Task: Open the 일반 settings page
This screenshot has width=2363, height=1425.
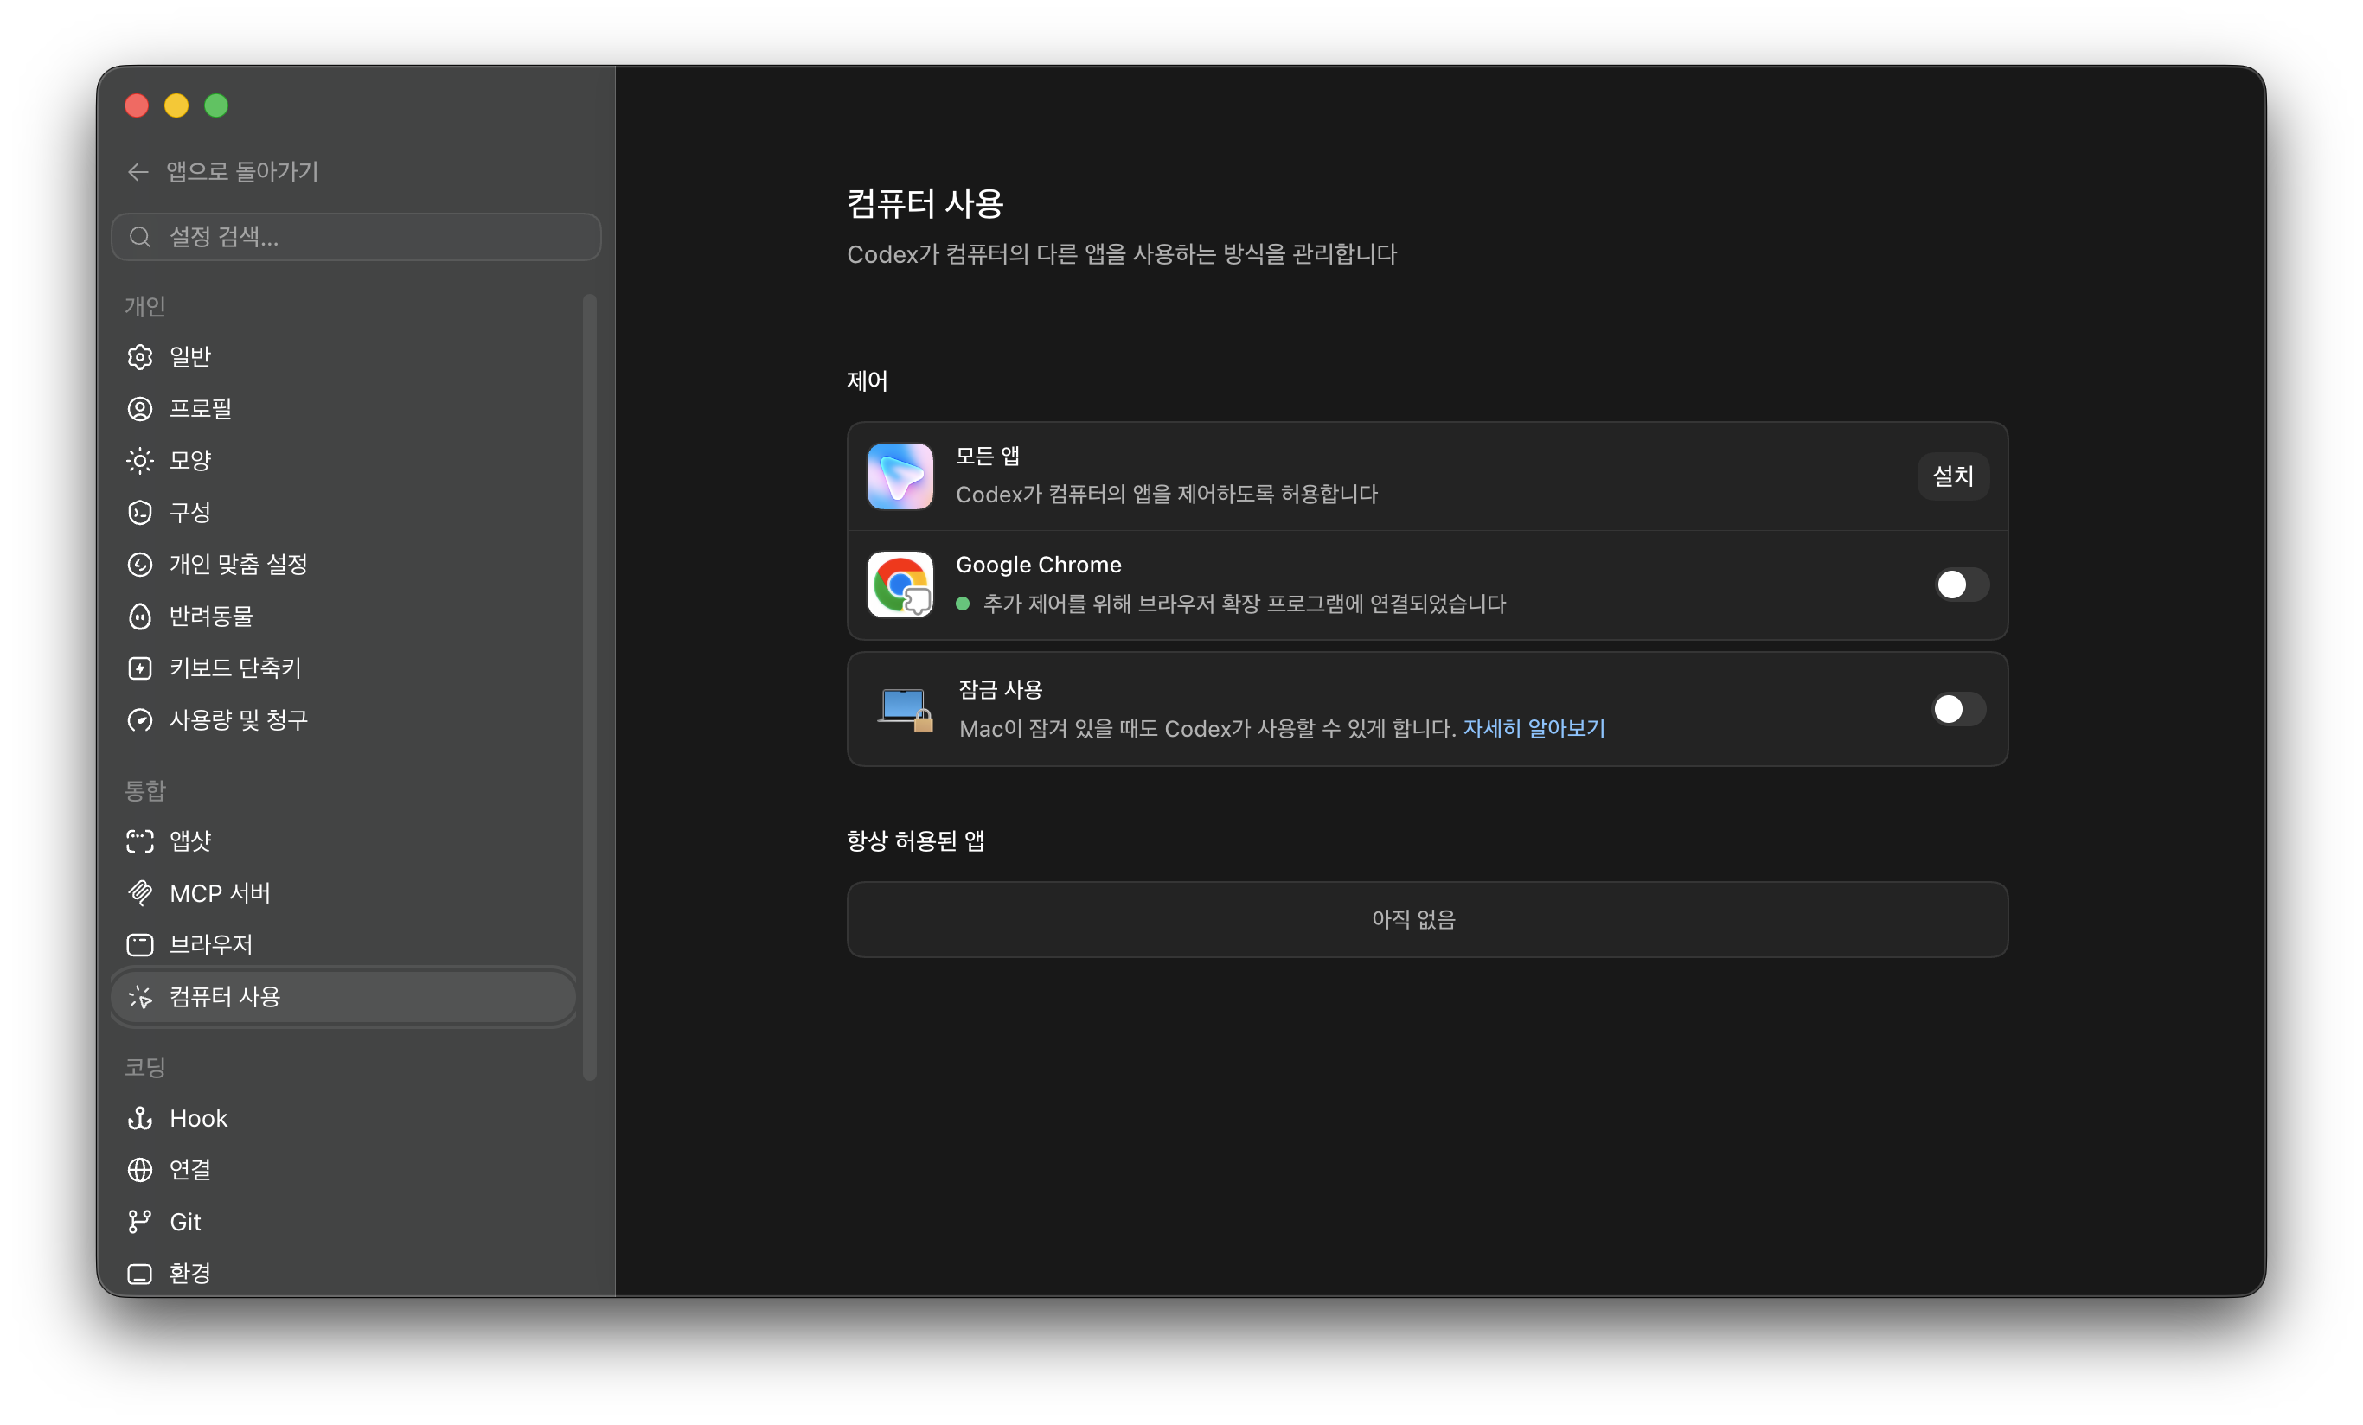Action: [343, 357]
